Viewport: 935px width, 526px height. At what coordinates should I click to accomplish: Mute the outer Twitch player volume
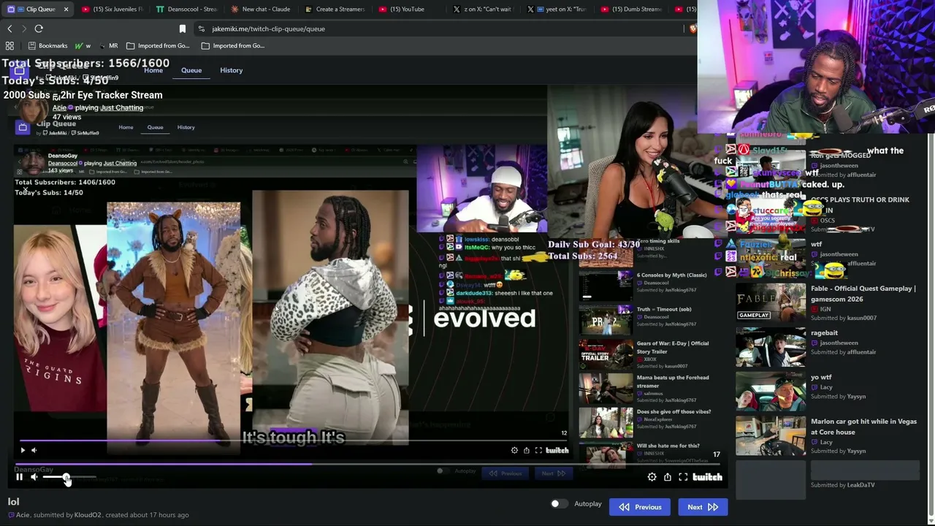pos(34,477)
